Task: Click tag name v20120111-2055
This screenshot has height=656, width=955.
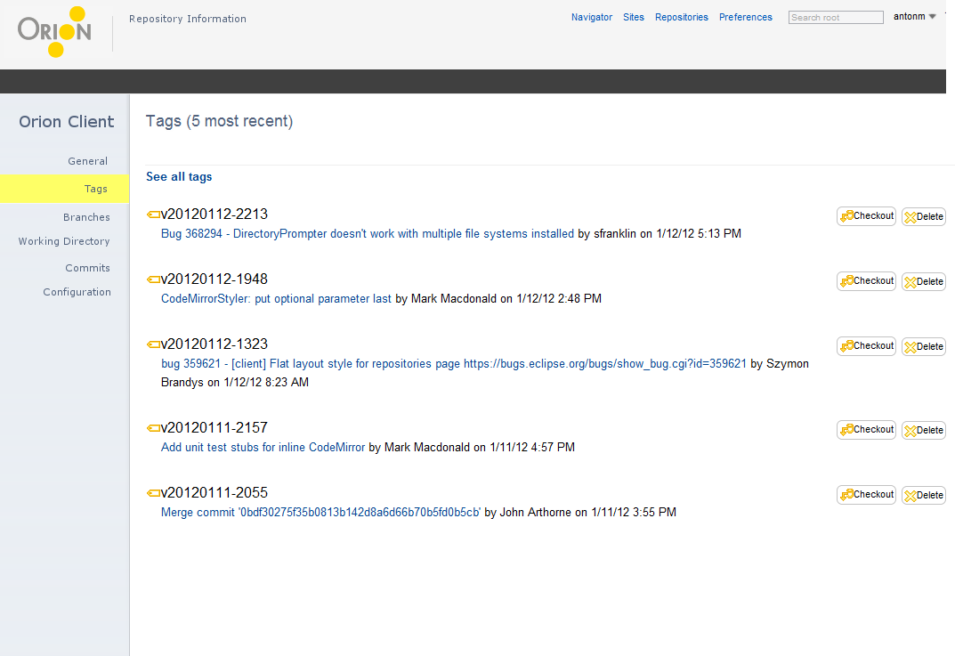Action: coord(214,493)
